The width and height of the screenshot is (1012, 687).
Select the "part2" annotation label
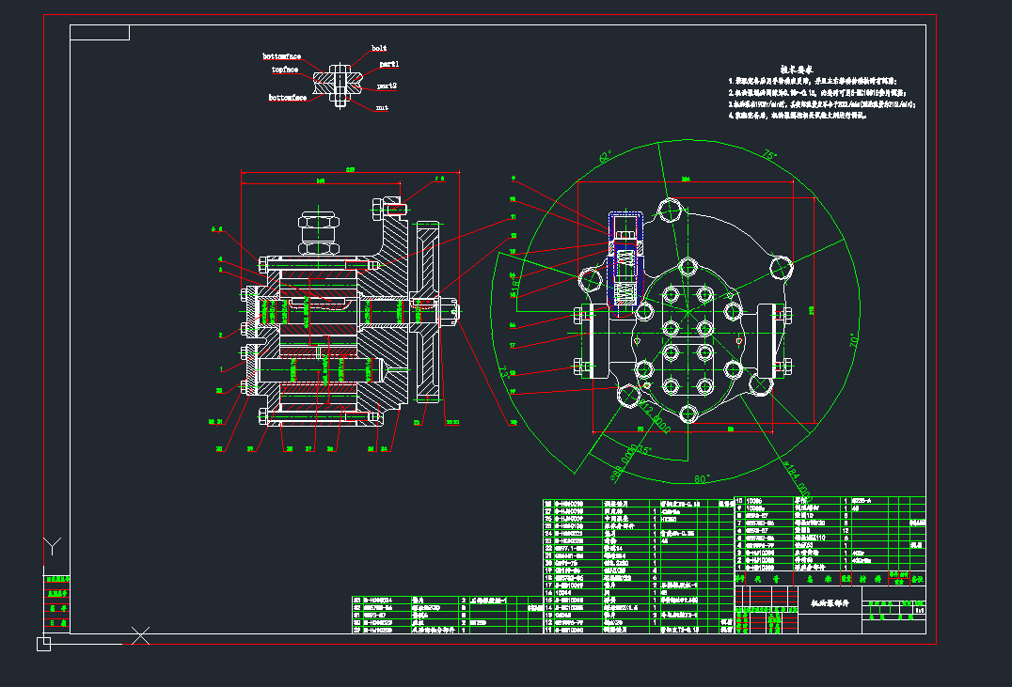point(387,86)
